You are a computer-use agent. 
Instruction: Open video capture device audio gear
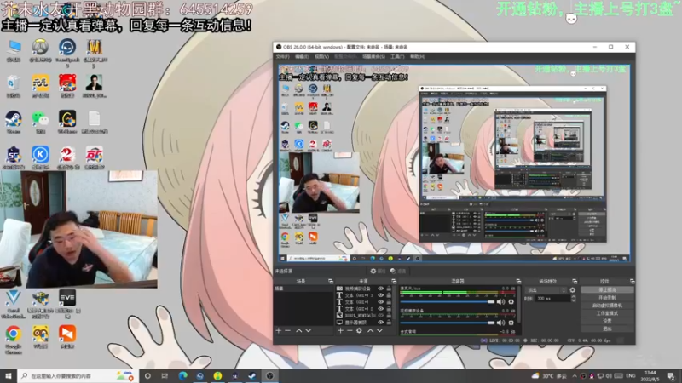(x=511, y=323)
